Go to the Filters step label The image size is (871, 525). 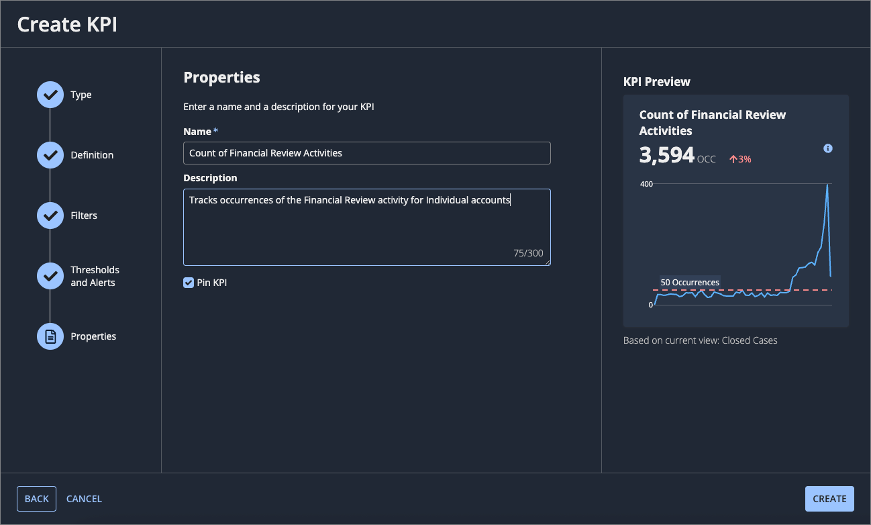point(84,216)
